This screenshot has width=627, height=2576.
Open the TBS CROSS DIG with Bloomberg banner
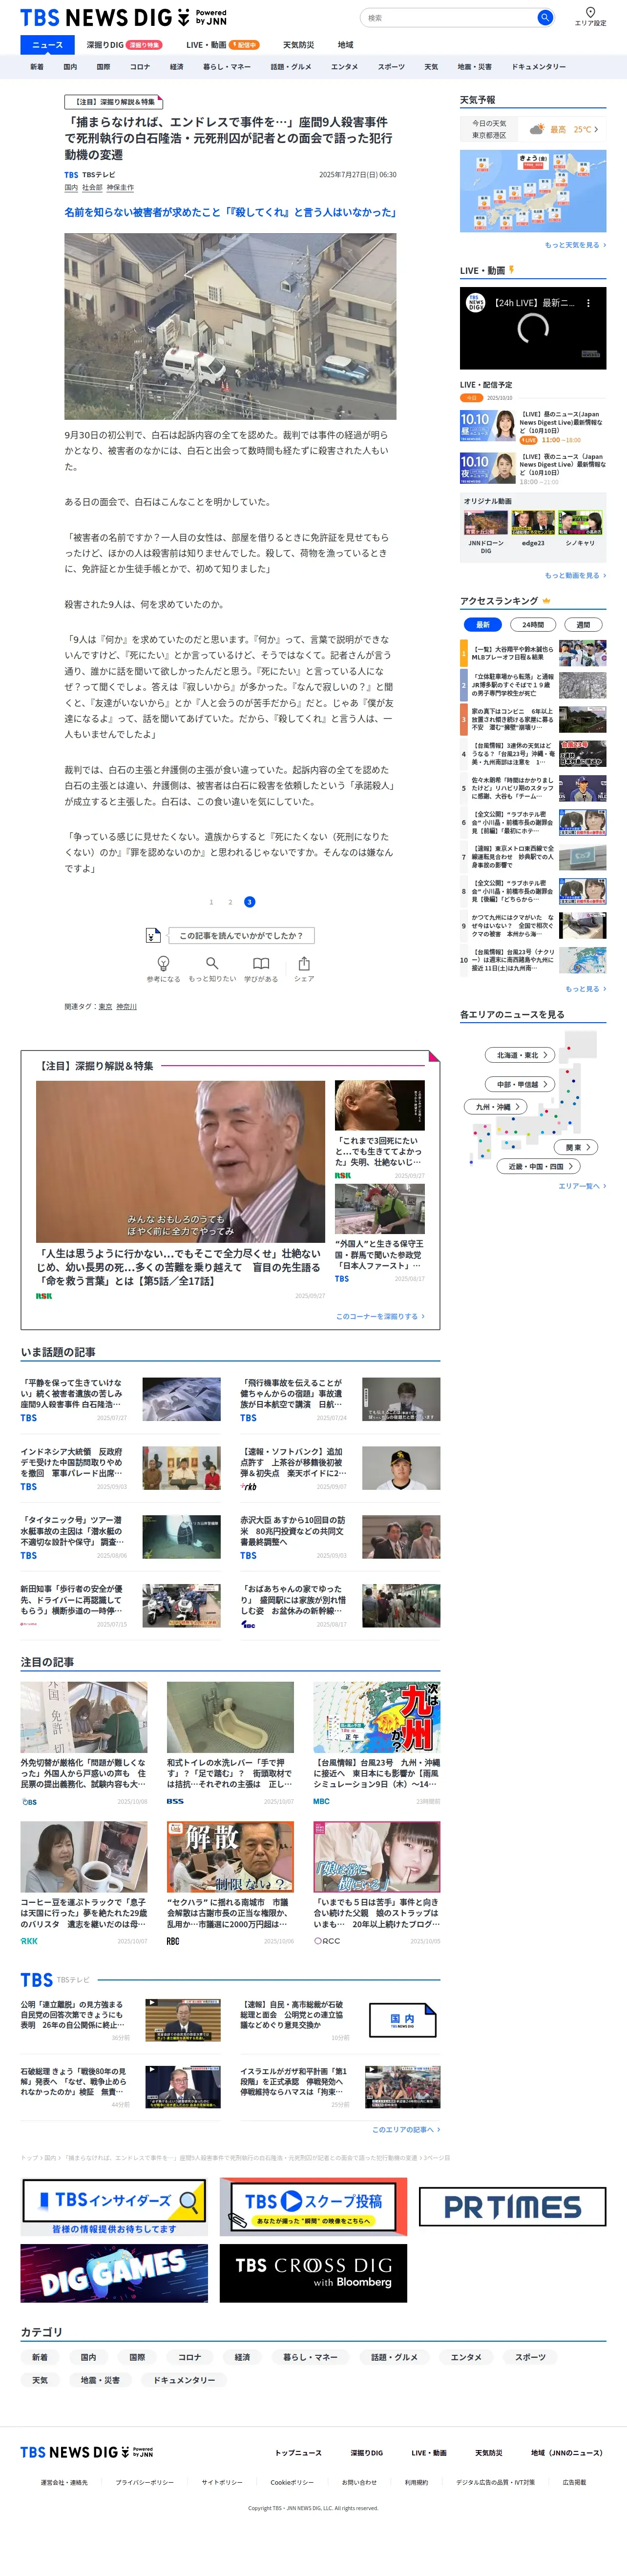pos(312,2273)
